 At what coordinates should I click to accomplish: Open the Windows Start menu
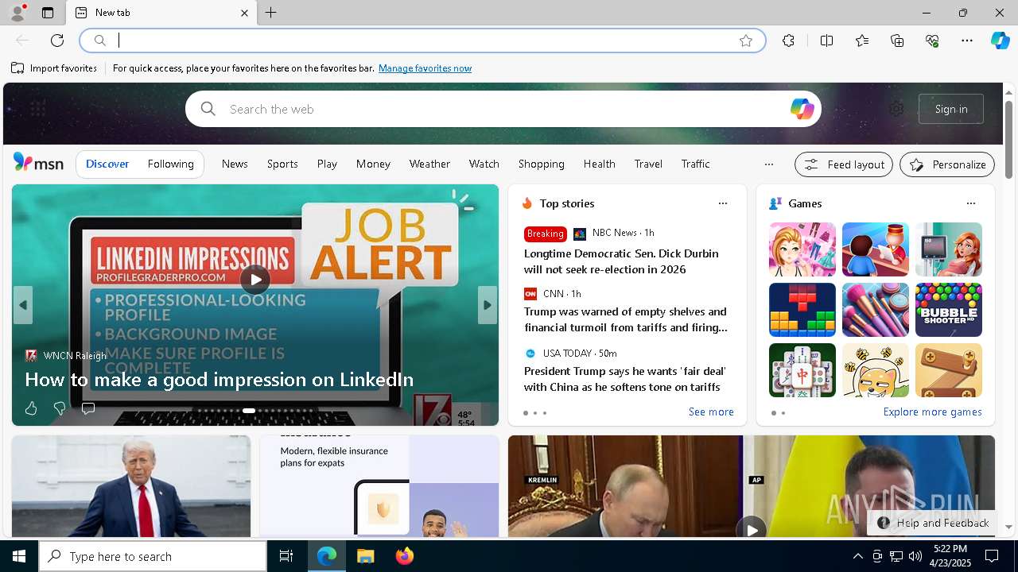click(19, 556)
